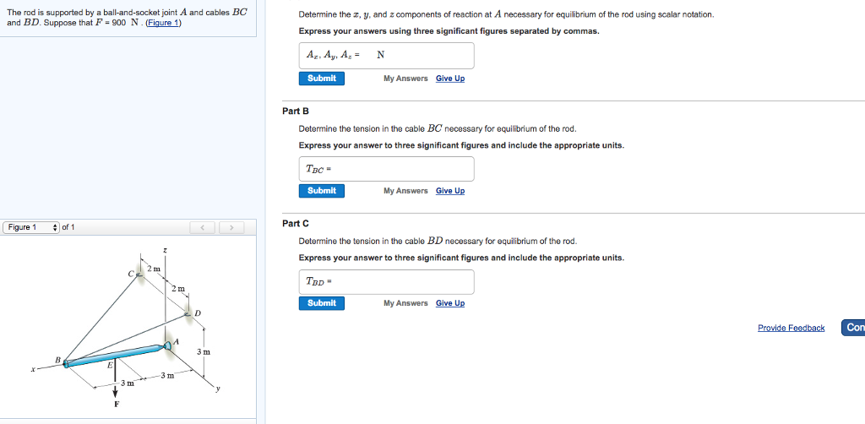
Task: Submit the Part C cable BD answer
Action: [322, 303]
